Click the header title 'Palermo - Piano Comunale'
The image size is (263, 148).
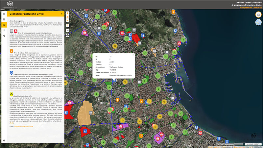click(249, 3)
